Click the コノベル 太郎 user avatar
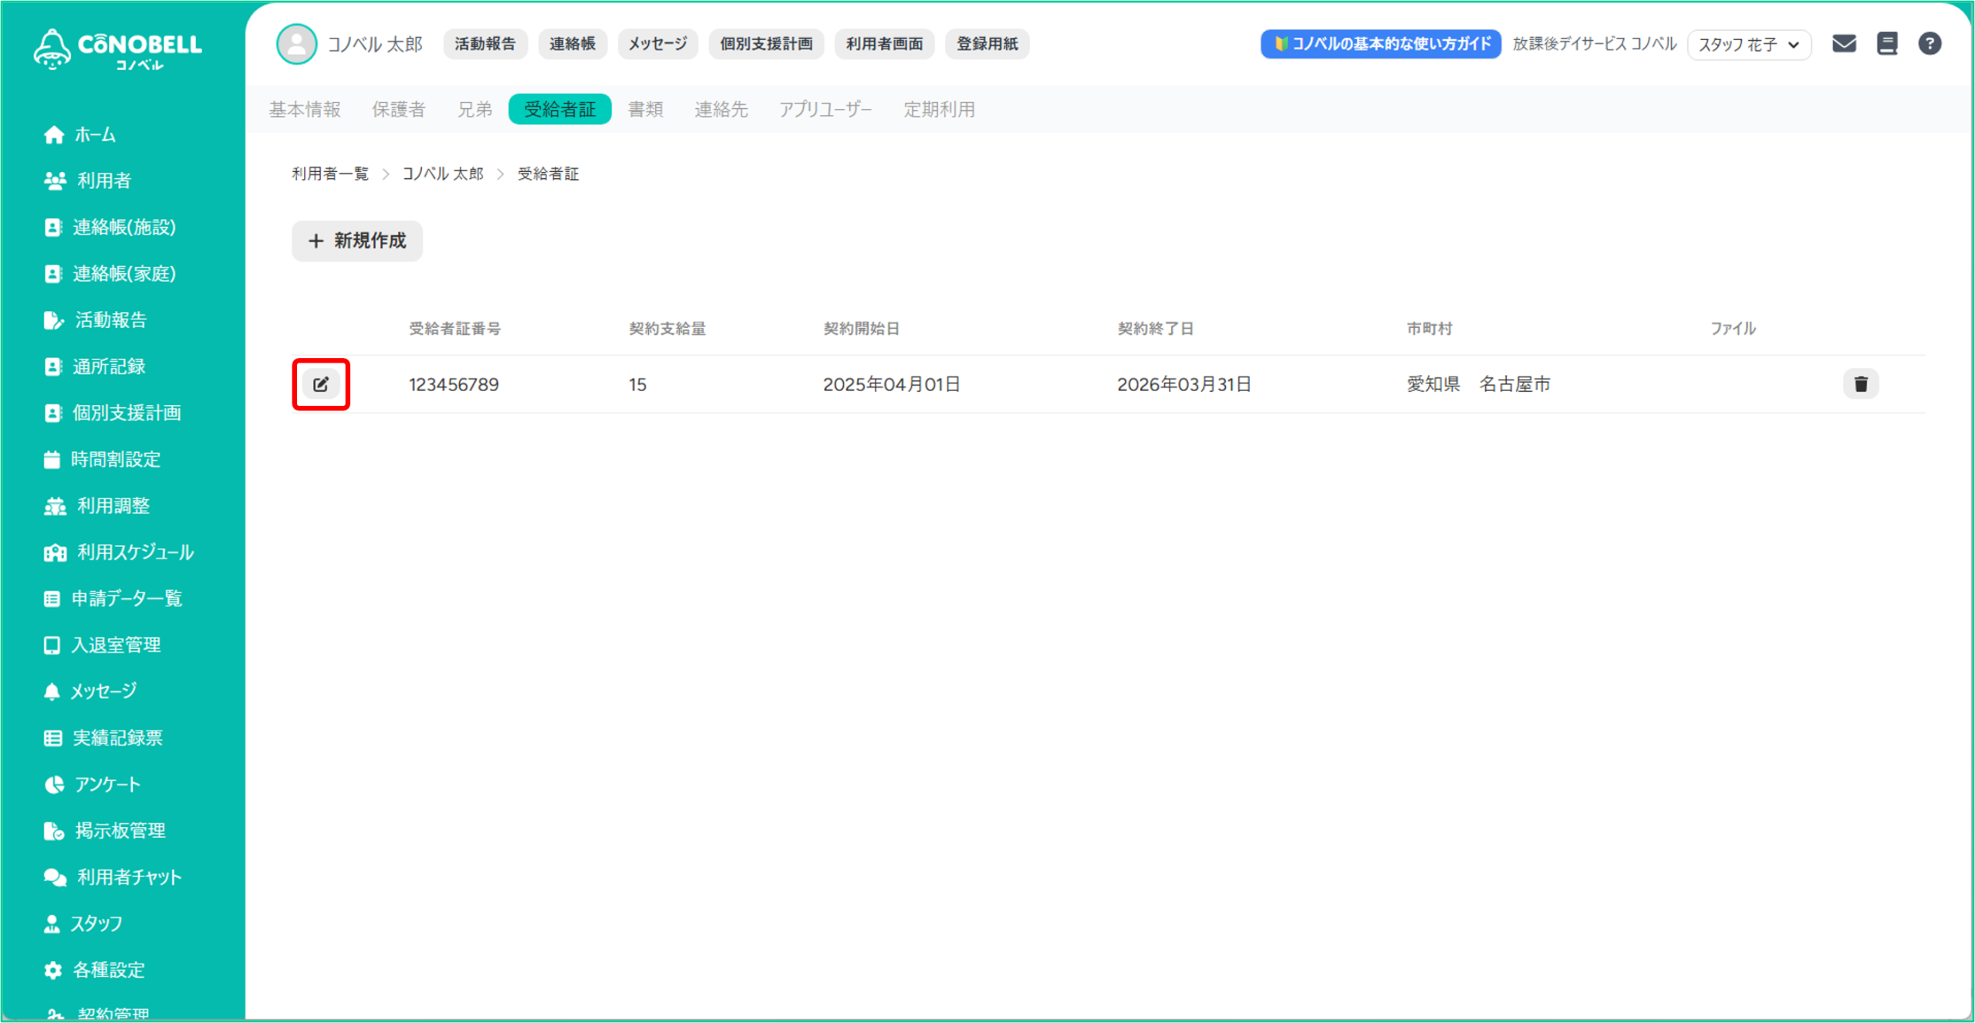Screen dimensions: 1975x1023 tap(297, 44)
